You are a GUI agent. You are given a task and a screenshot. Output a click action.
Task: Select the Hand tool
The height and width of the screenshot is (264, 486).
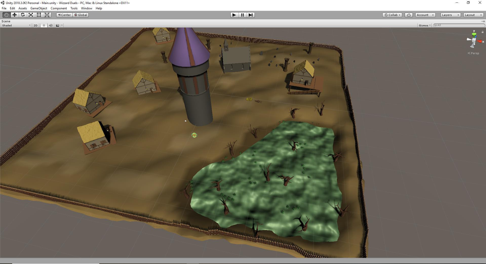tap(6, 15)
